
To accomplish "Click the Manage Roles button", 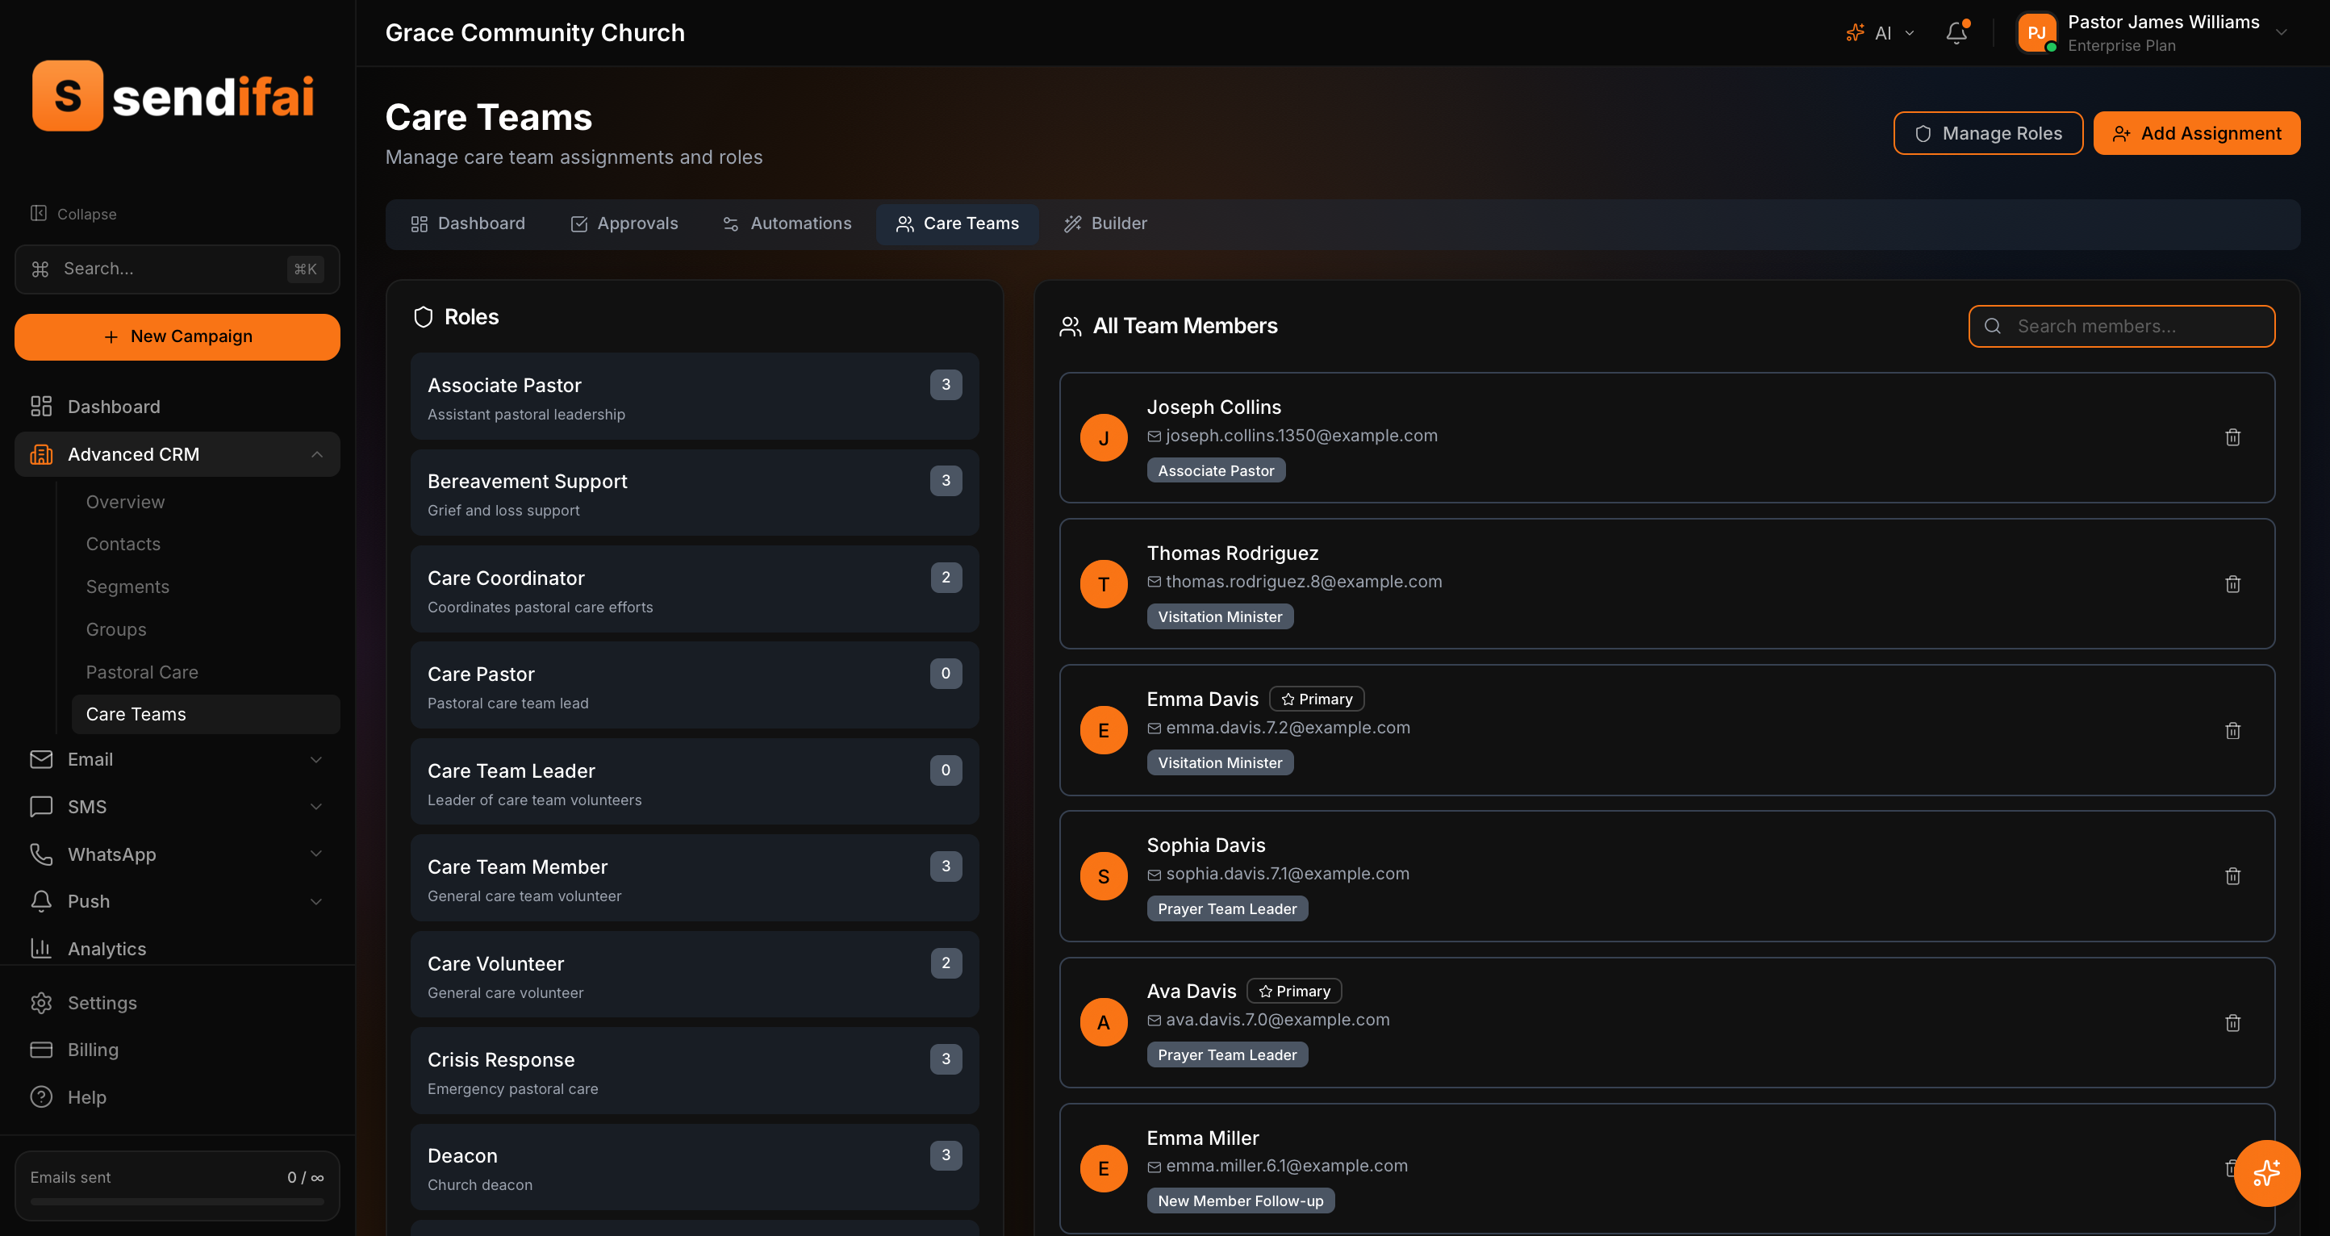I will click(x=1987, y=133).
